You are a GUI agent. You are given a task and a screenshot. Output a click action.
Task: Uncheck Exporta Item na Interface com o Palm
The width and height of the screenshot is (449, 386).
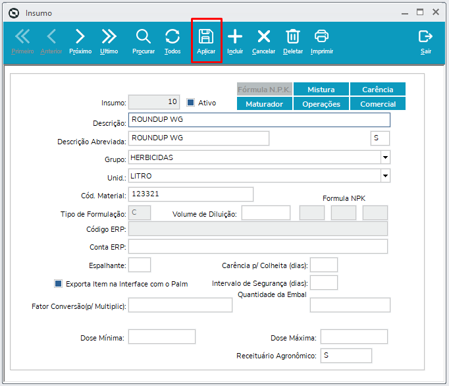click(59, 284)
